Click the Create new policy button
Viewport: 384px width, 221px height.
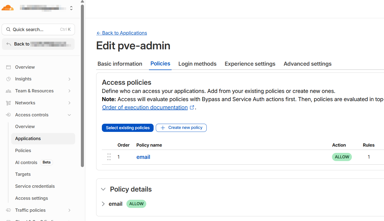[181, 128]
